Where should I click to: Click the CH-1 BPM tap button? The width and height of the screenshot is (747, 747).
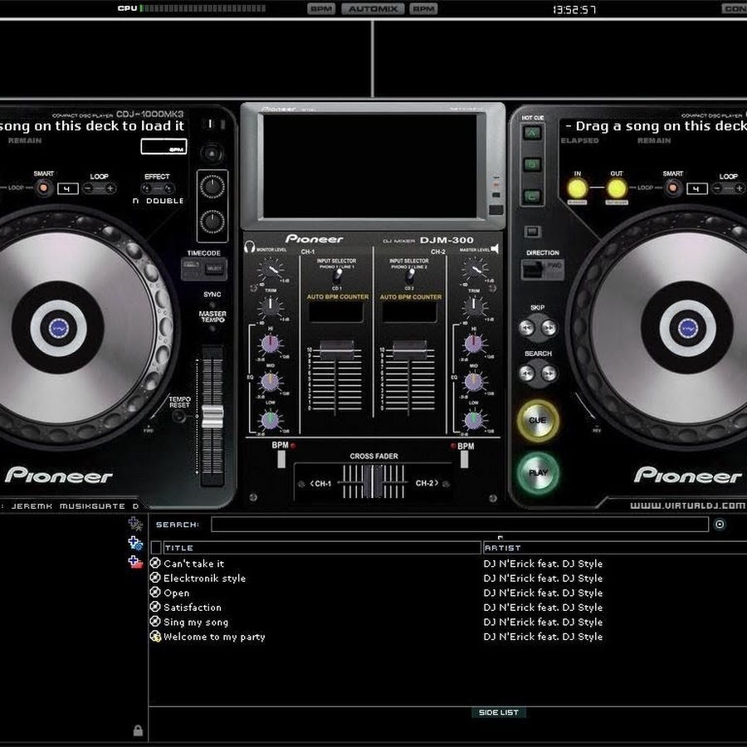(281, 459)
